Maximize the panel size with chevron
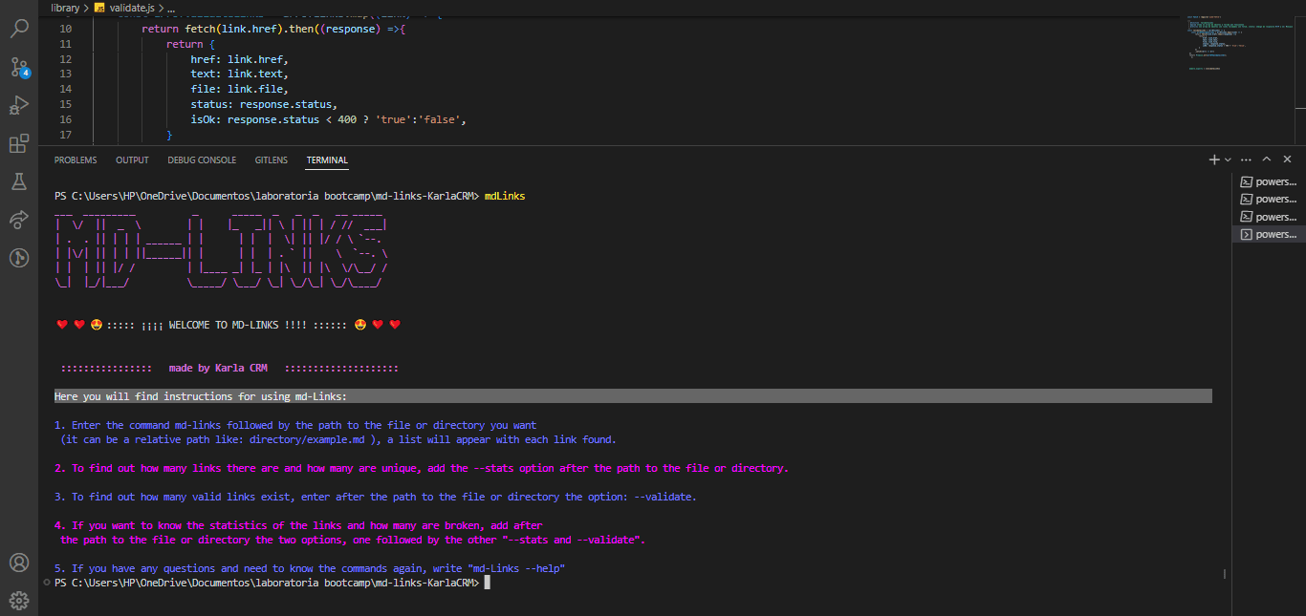Viewport: 1306px width, 616px height. 1267,159
